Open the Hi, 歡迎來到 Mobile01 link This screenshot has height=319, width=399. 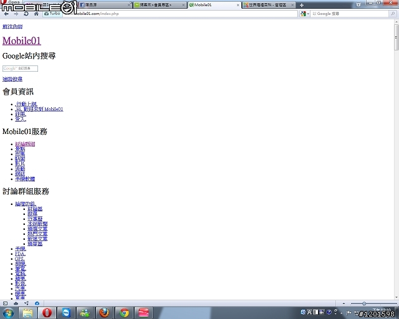[x=39, y=109]
